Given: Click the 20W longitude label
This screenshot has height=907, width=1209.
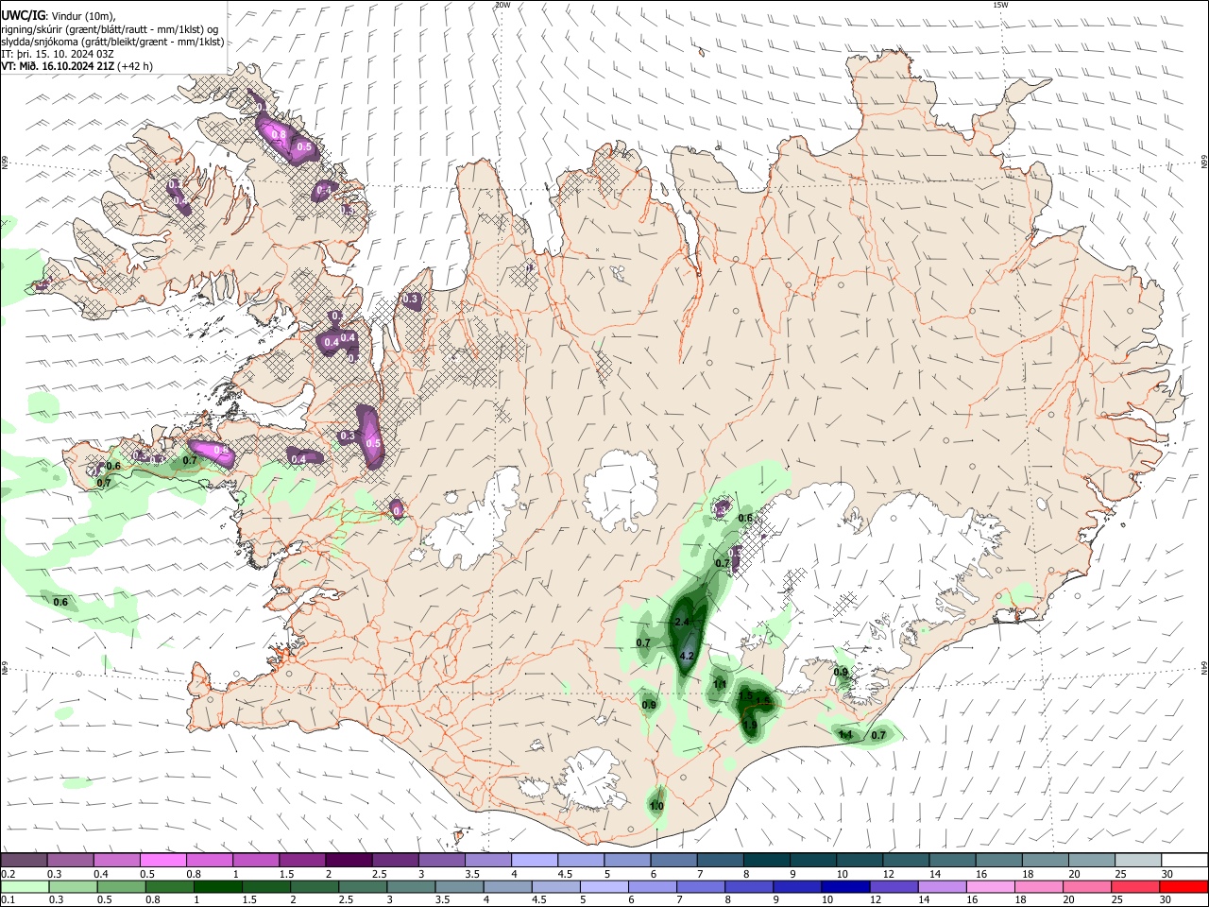Looking at the screenshot, I should click(x=502, y=5).
